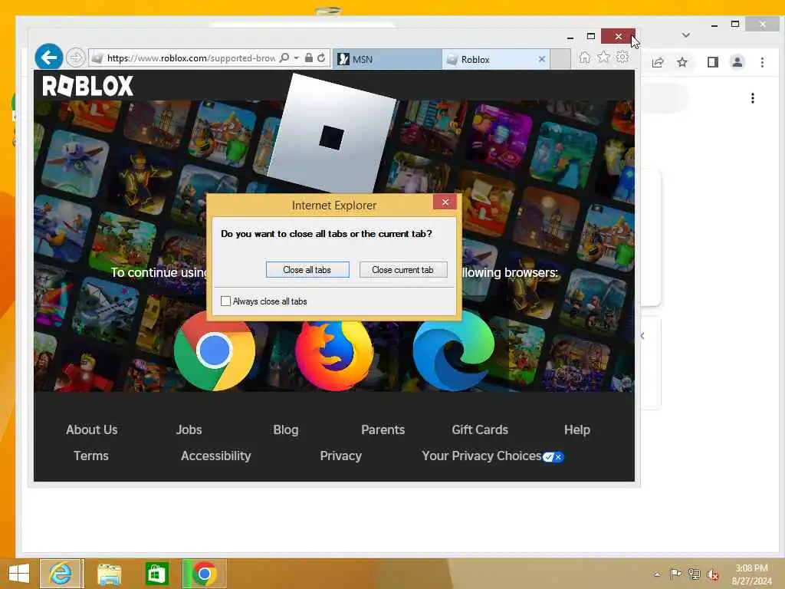
Task: Open the Chrome profile avatar icon
Action: [737, 62]
